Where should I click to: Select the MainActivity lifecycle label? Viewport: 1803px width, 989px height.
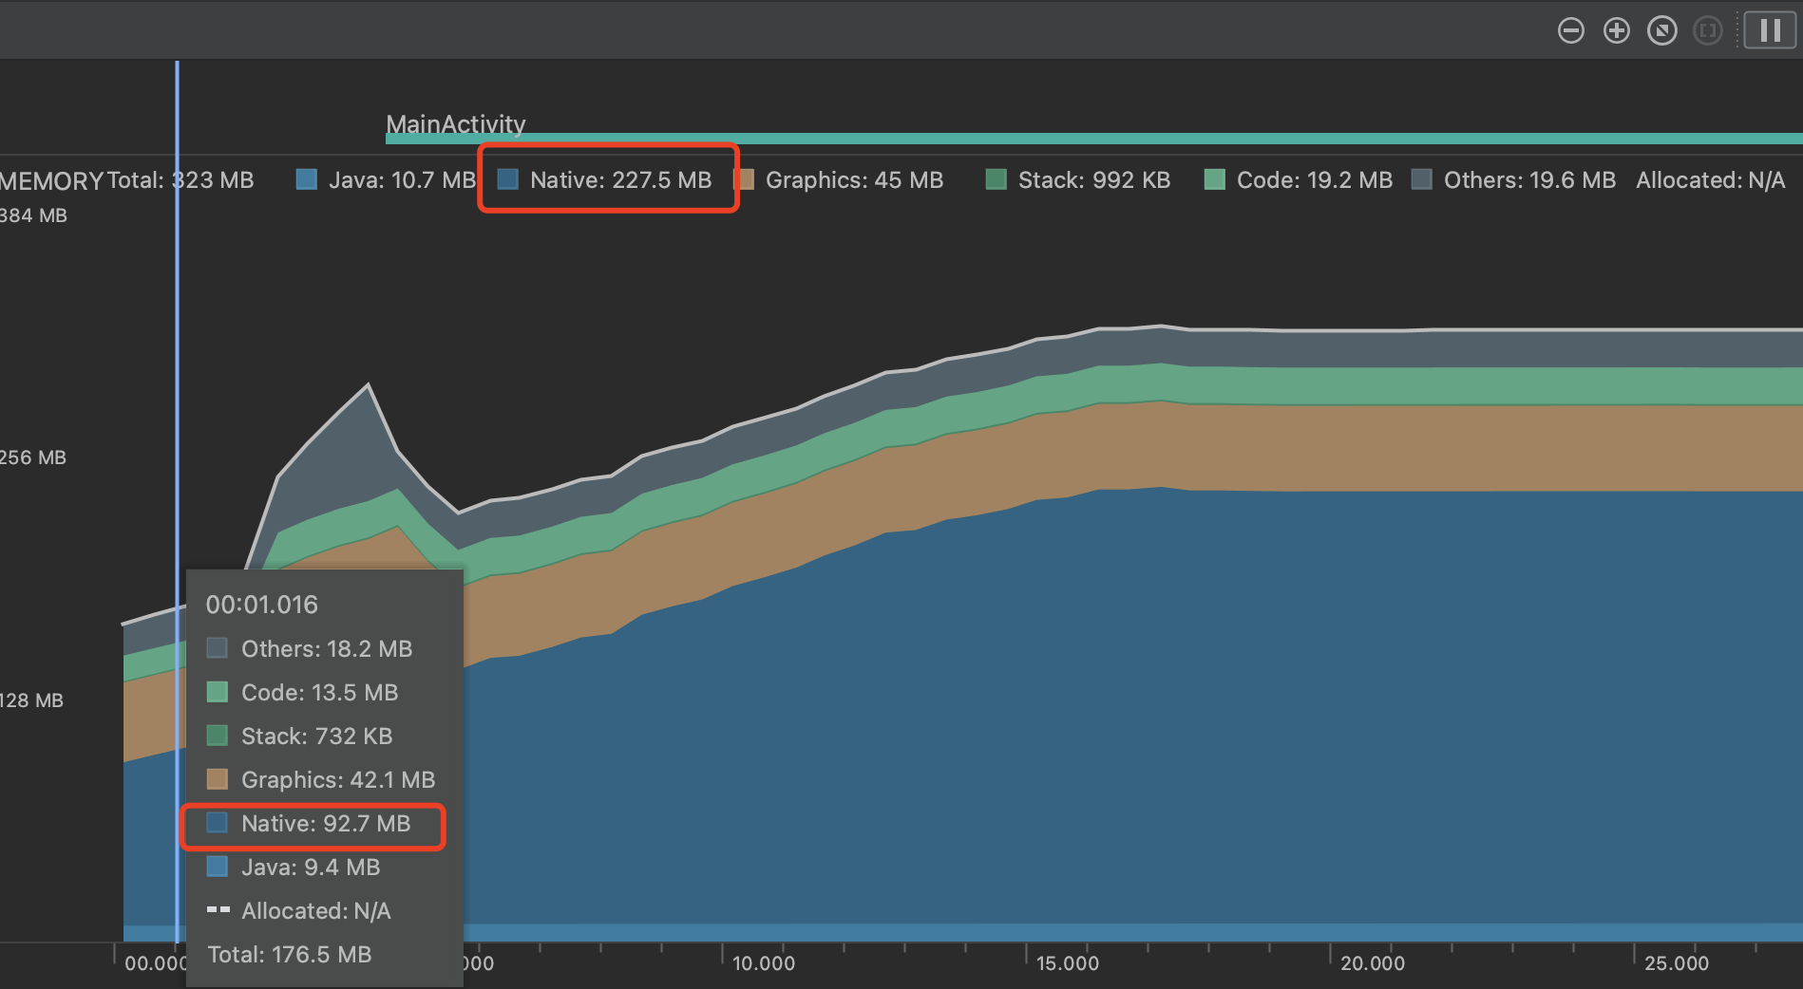[x=455, y=124]
